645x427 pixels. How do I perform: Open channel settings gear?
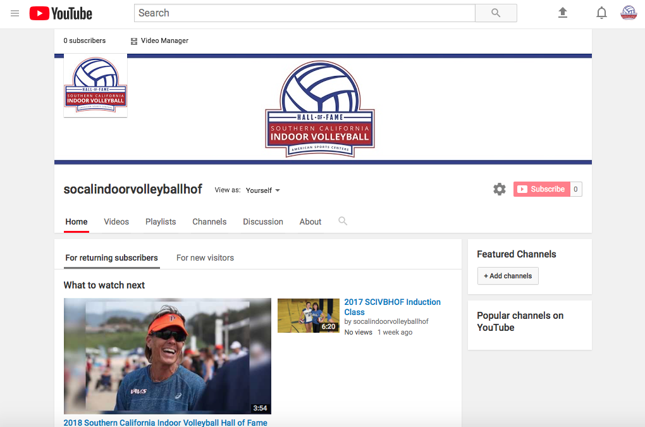[500, 189]
